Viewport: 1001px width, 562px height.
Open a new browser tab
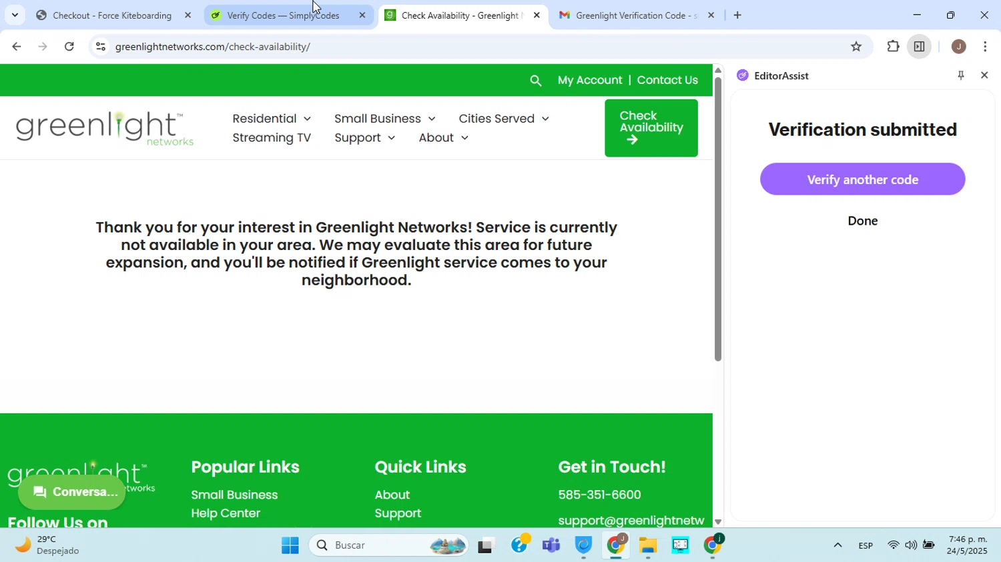[x=737, y=15]
